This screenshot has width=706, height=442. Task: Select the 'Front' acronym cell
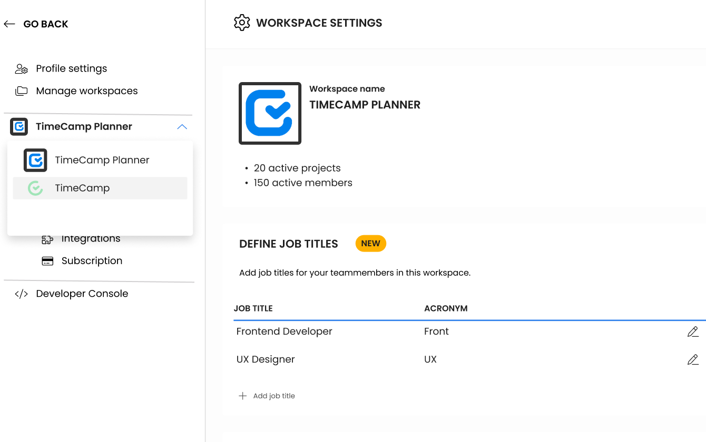click(x=436, y=331)
